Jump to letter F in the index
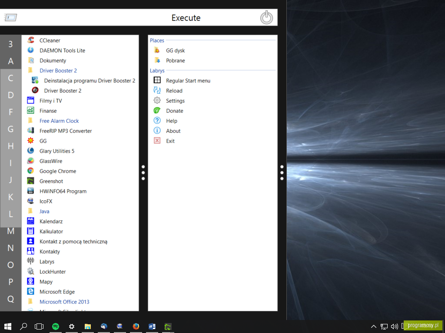 point(10,112)
